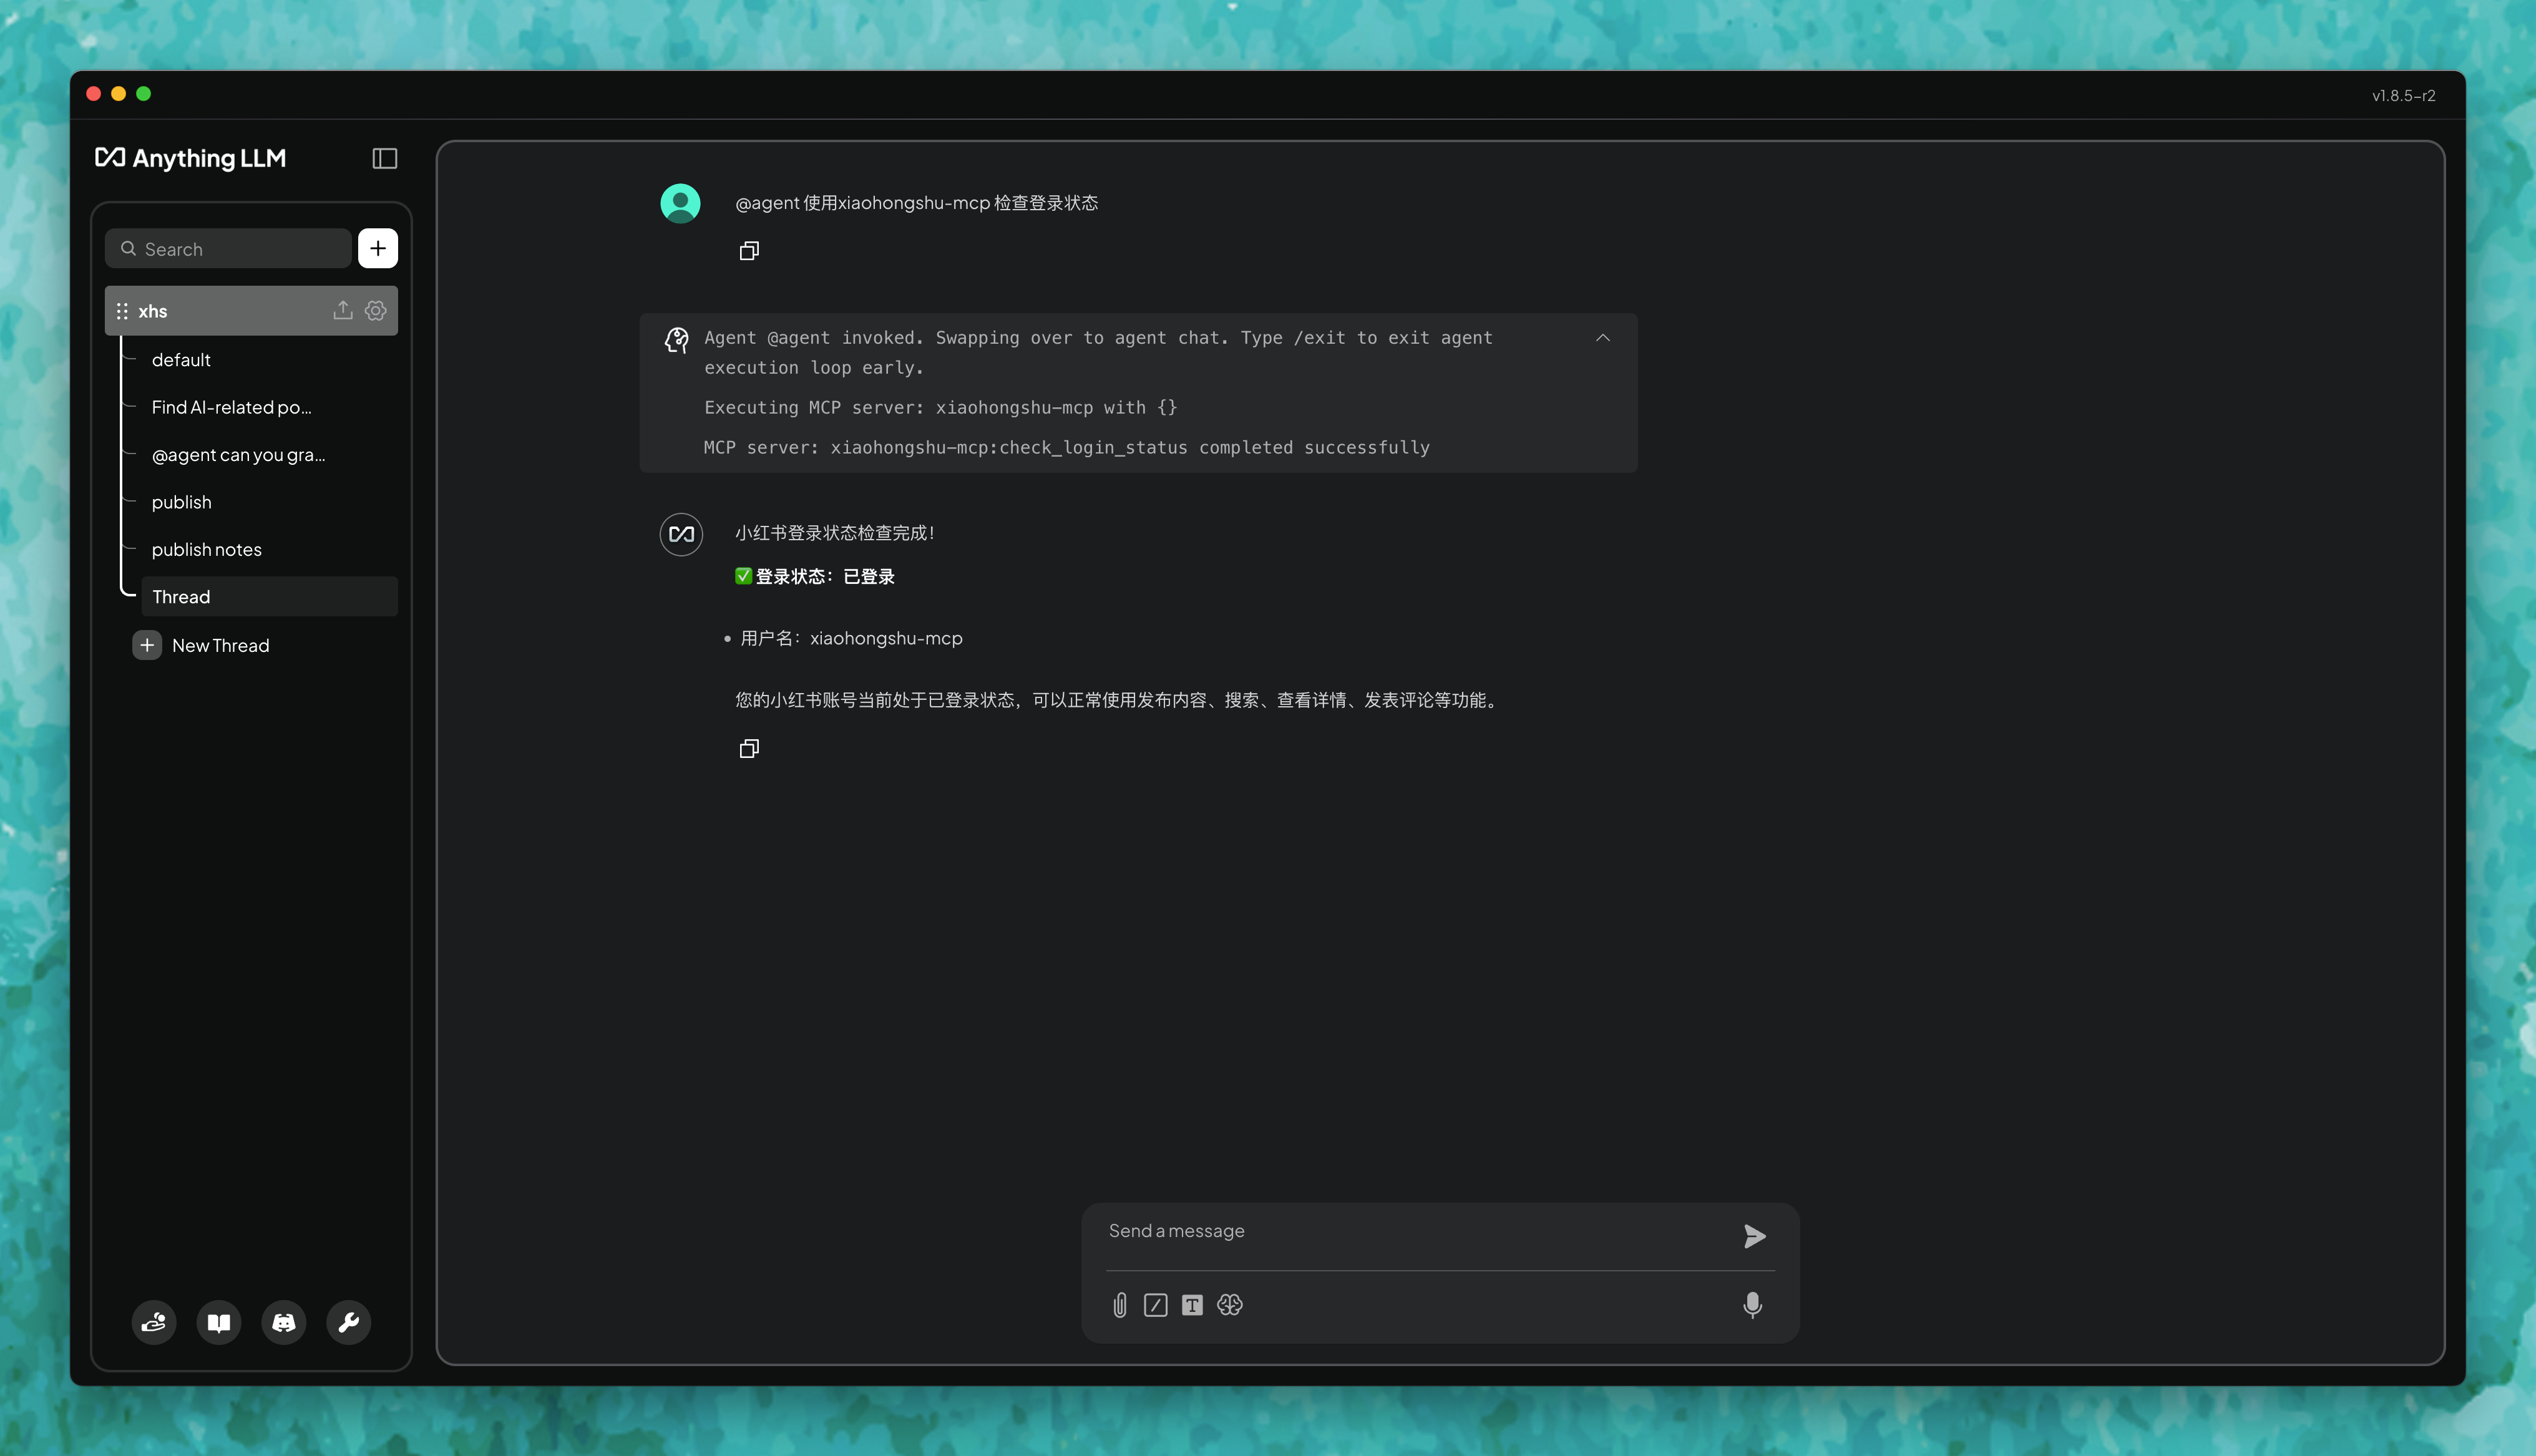Image resolution: width=2536 pixels, height=1456 pixels.
Task: Open settings with the wrench icon
Action: click(x=349, y=1323)
